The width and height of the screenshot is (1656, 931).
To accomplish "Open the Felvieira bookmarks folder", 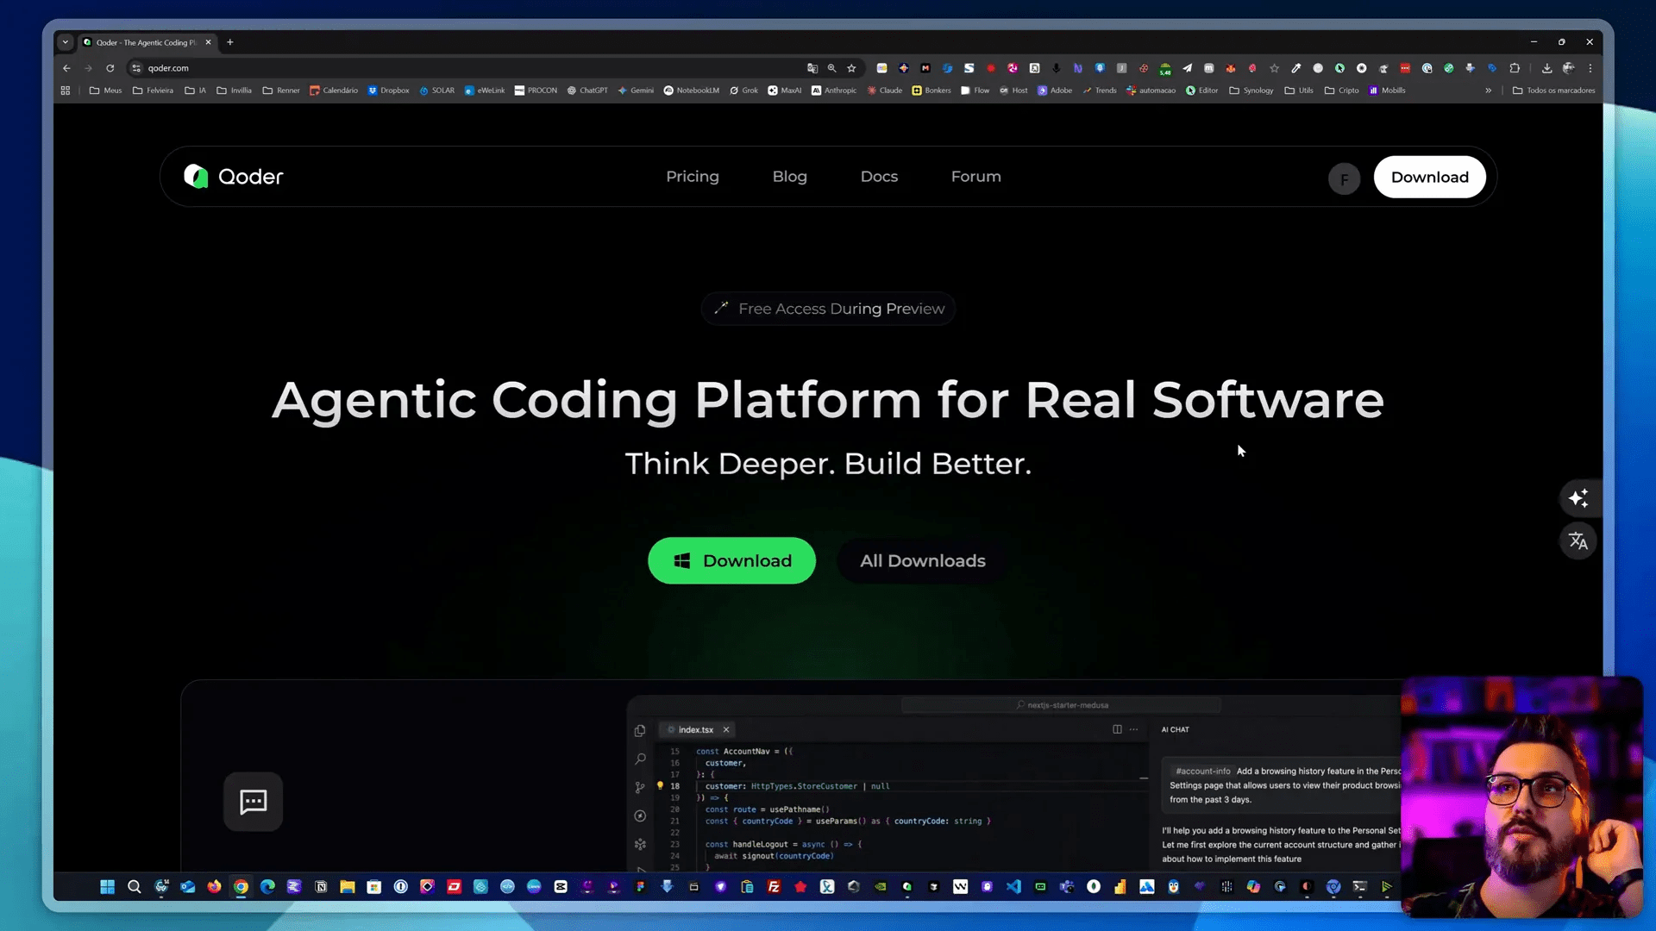I will (153, 91).
